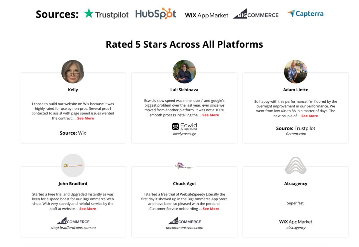Open HubSpot via its logo in Sources
Viewport: 359px width, 247px height.
coord(155,14)
